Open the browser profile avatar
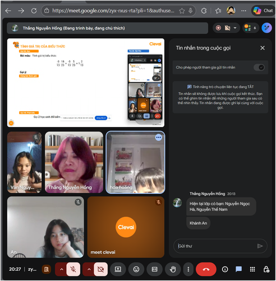The width and height of the screenshot is (276, 281). click(x=231, y=11)
